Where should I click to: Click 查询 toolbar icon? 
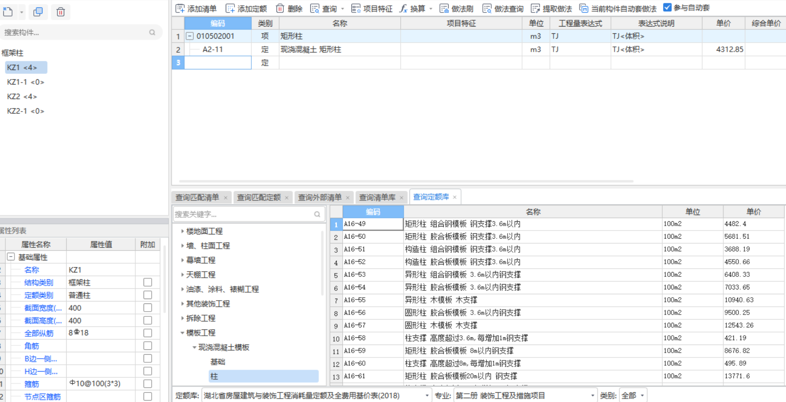315,8
